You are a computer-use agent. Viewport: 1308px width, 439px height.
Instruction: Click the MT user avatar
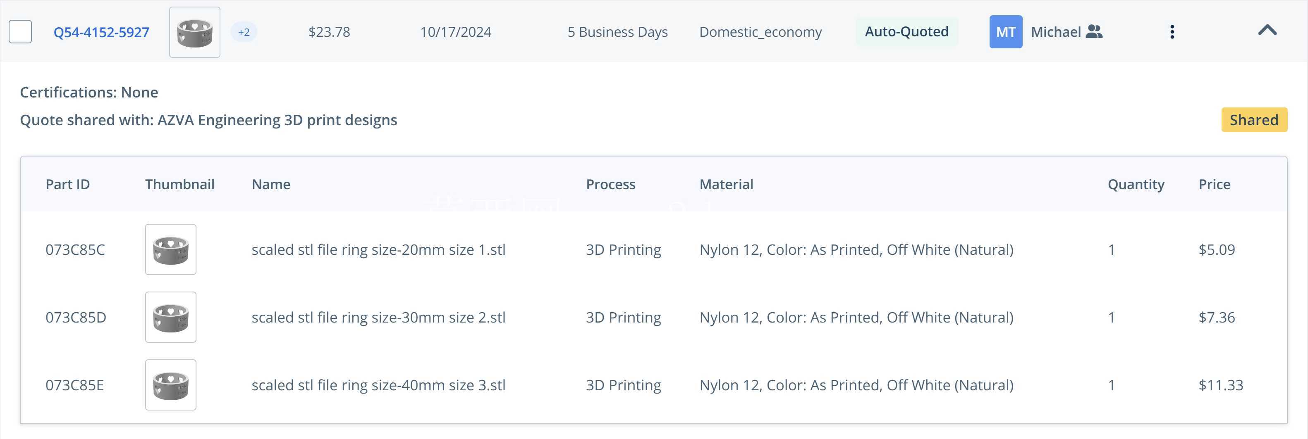pos(1005,32)
